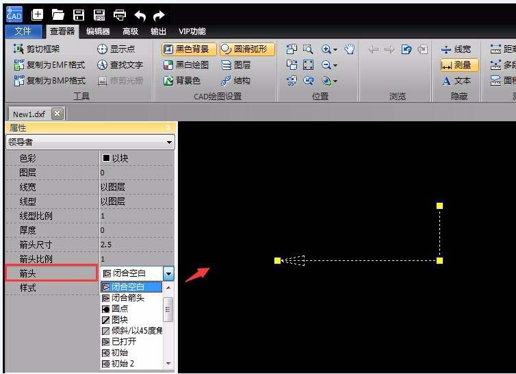Image resolution: width=516 pixels, height=374 pixels.
Task: Click the browse forward arrow
Action: [389, 49]
